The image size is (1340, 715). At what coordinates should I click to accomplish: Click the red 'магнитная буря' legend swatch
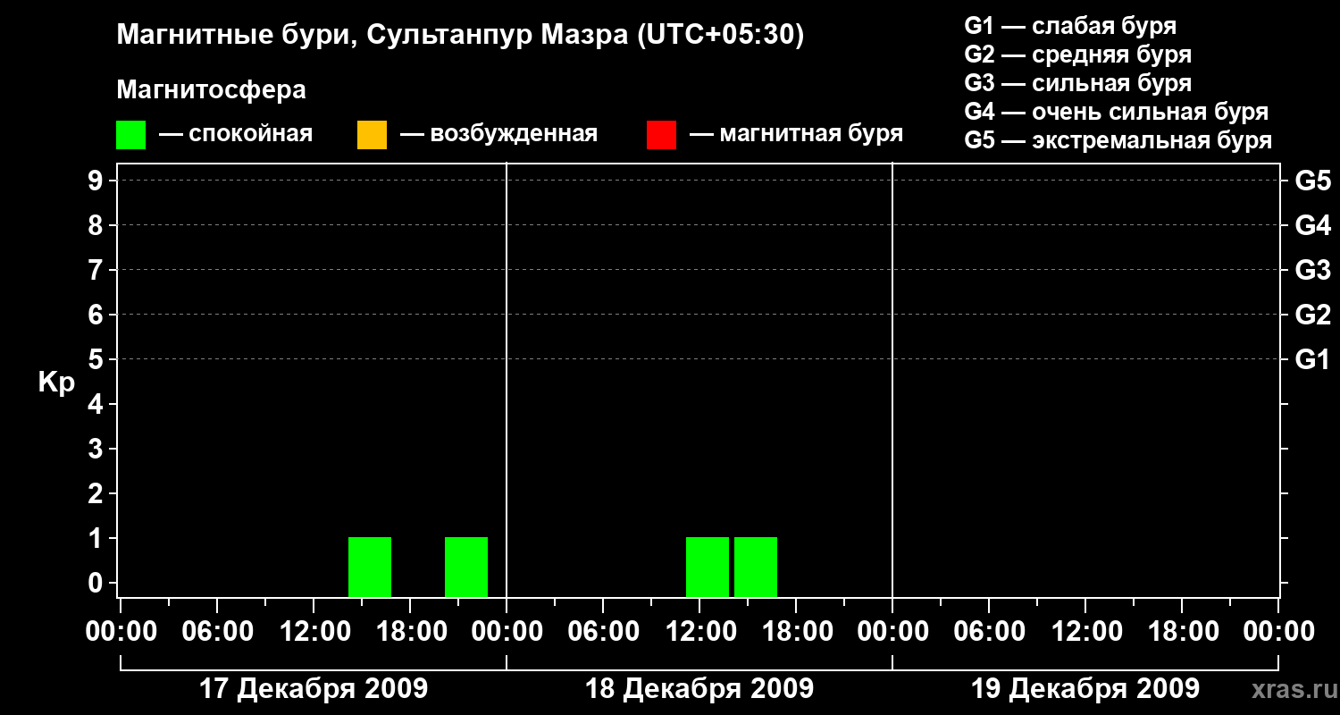pyautogui.click(x=661, y=135)
